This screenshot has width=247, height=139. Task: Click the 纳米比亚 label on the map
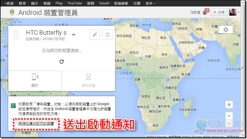[x=144, y=107]
